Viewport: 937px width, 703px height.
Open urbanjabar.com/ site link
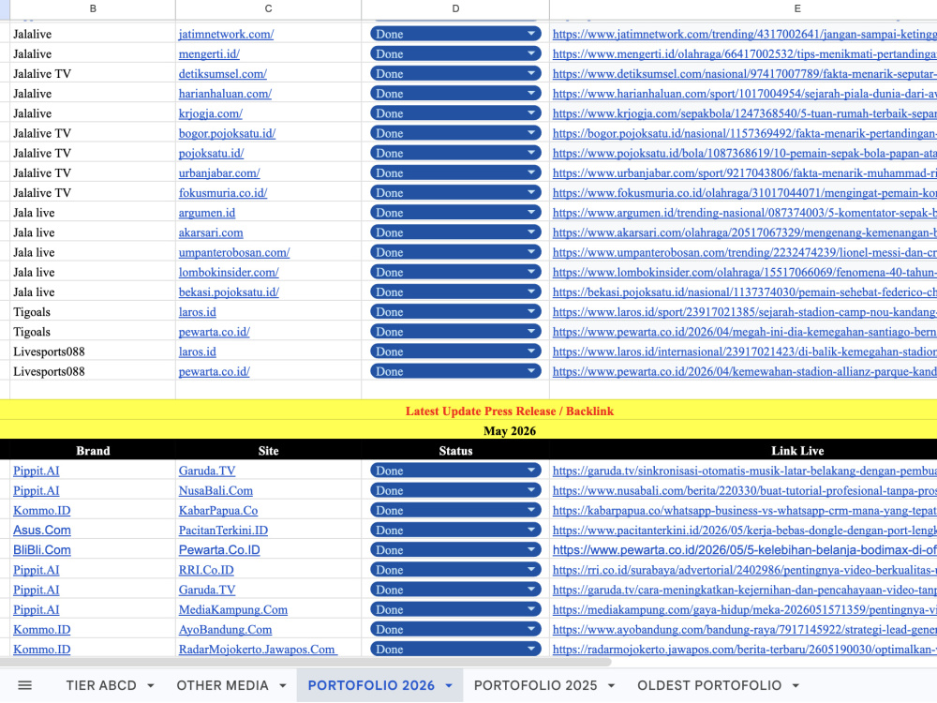tap(219, 172)
